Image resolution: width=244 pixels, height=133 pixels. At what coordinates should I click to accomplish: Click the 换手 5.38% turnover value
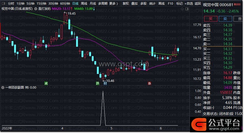pyautogui.click(x=227, y=98)
